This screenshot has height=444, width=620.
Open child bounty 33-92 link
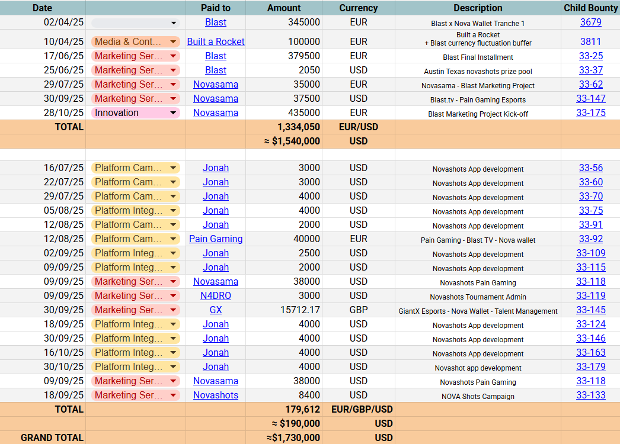(x=591, y=239)
